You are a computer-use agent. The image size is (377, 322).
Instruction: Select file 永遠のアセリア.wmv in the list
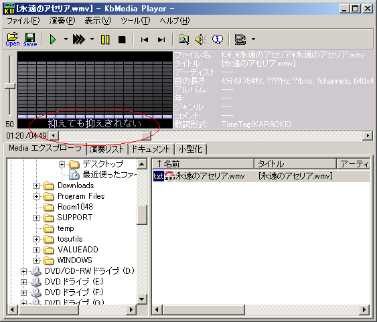click(x=210, y=176)
